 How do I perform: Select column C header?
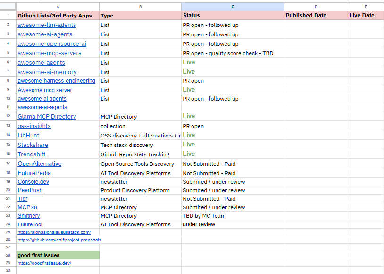[x=233, y=7]
